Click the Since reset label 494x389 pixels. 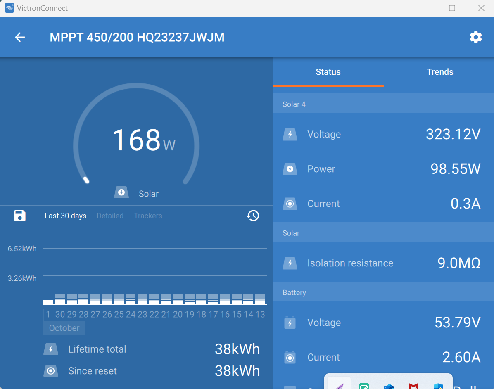click(92, 371)
